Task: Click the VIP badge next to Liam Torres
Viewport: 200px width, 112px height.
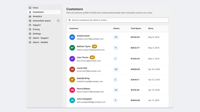Action: tap(92, 57)
